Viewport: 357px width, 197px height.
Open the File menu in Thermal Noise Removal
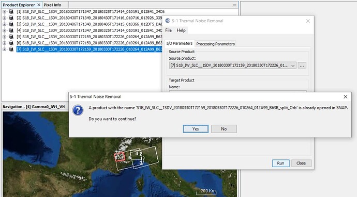pyautogui.click(x=169, y=30)
